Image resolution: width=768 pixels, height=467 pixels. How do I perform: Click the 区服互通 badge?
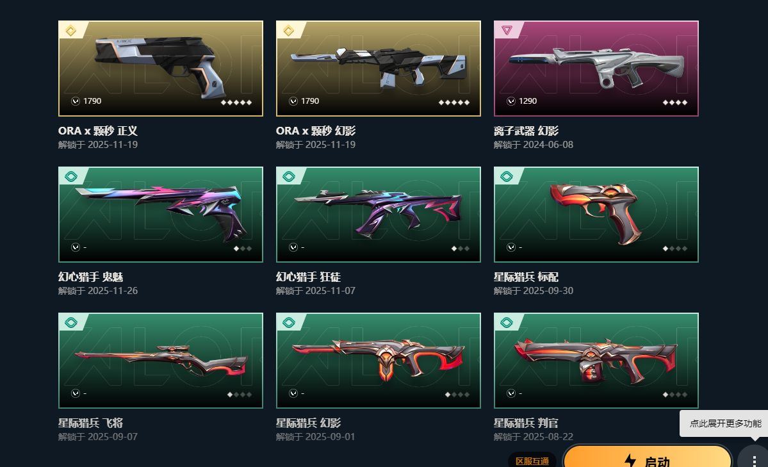click(x=532, y=461)
